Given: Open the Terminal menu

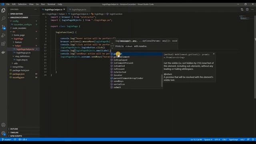Looking at the screenshot, I should [51, 4].
